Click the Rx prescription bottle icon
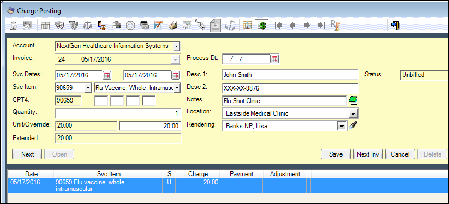 coord(335,26)
